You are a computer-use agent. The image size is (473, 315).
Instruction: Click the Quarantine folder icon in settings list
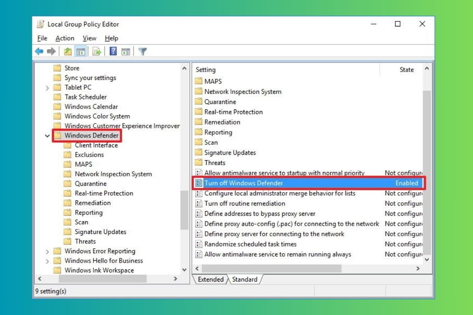tap(199, 102)
